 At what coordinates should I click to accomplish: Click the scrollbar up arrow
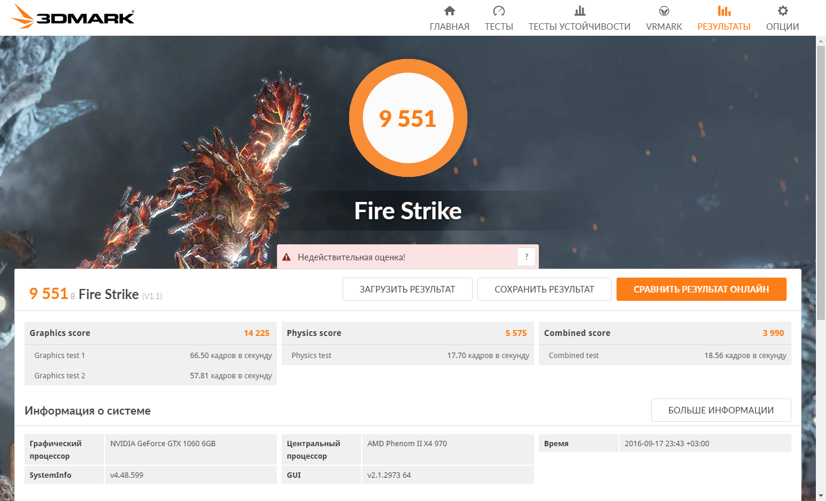coord(821,40)
